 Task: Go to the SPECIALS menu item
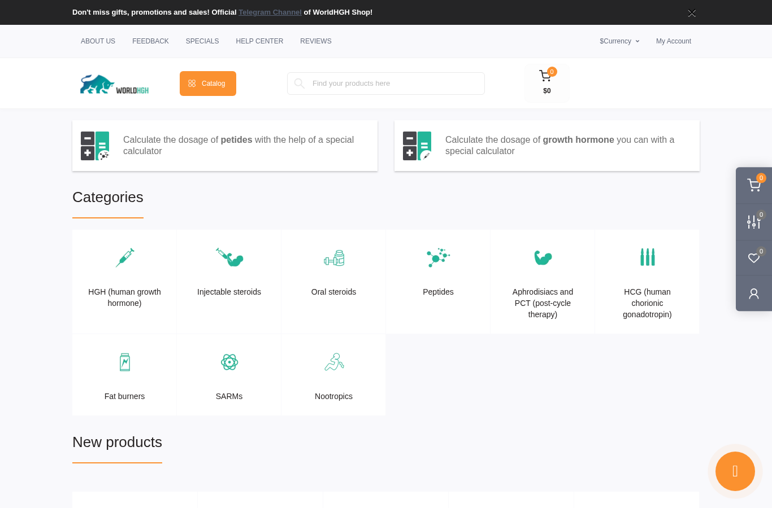tap(202, 41)
